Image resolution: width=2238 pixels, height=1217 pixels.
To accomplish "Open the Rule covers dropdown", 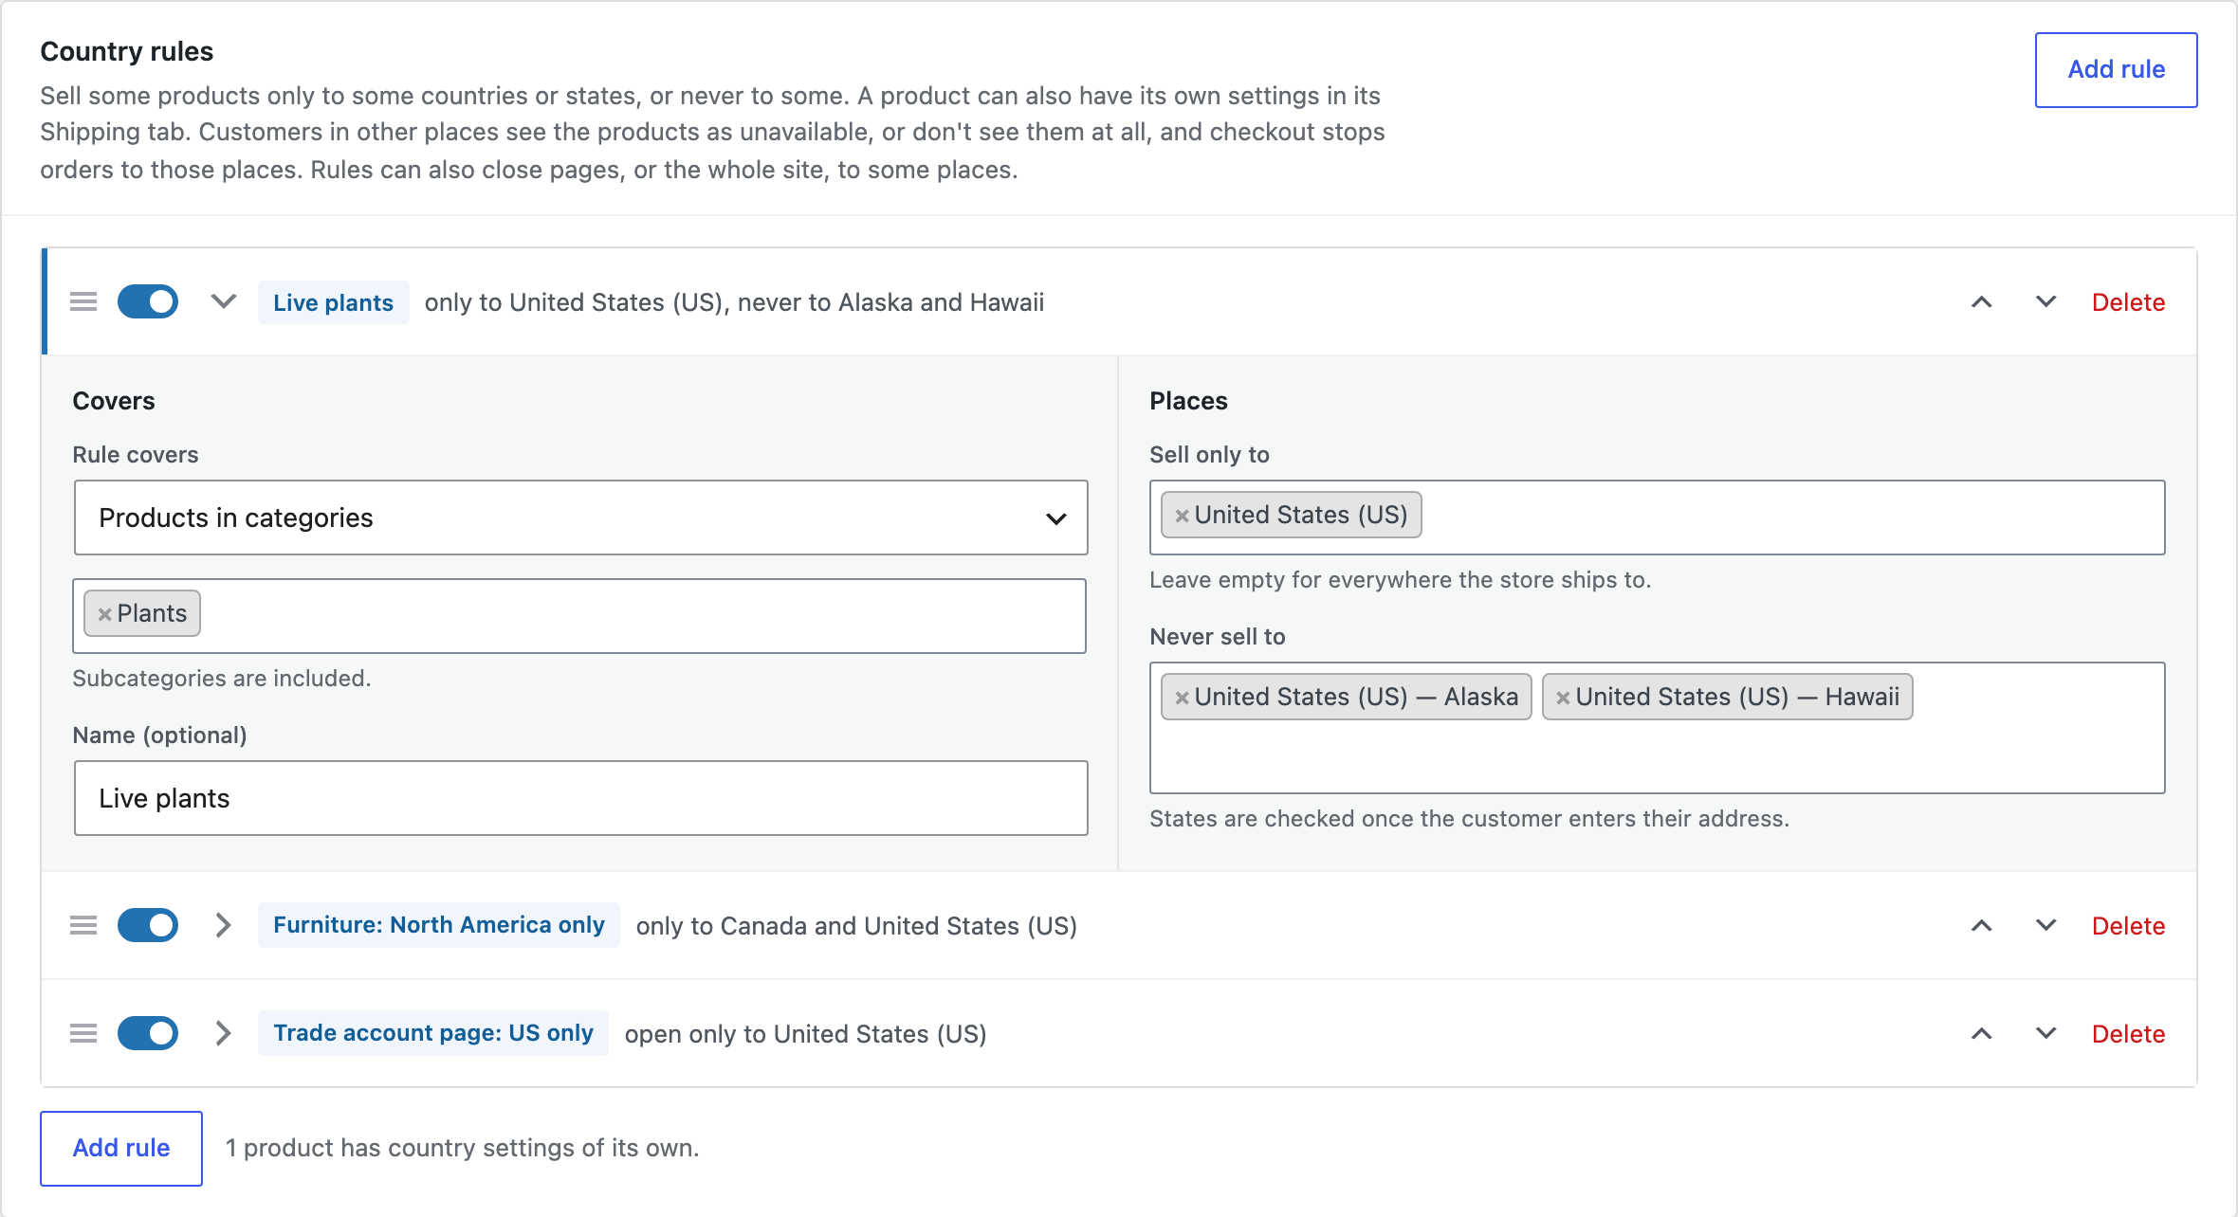I will (x=580, y=518).
